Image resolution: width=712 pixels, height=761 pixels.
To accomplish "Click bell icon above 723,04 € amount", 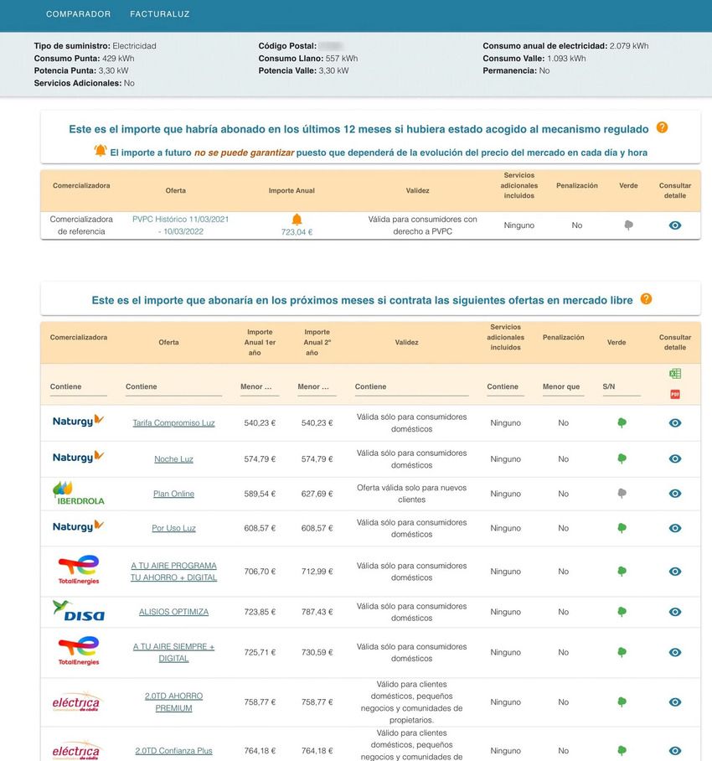I will (297, 220).
